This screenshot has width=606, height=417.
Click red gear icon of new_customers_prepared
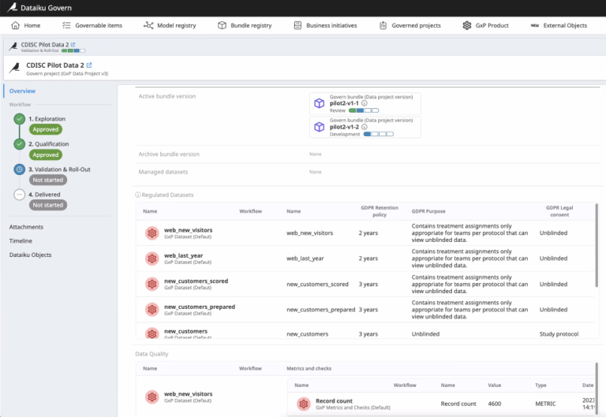click(x=151, y=310)
